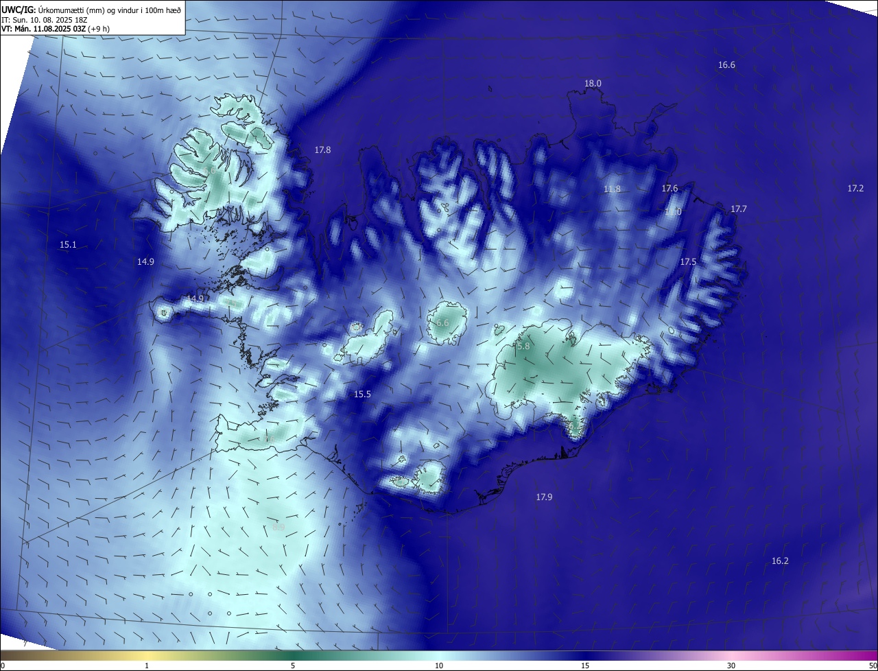This screenshot has width=878, height=671.
Task: Select the 17.9 value off the south coast
Action: tap(544, 497)
